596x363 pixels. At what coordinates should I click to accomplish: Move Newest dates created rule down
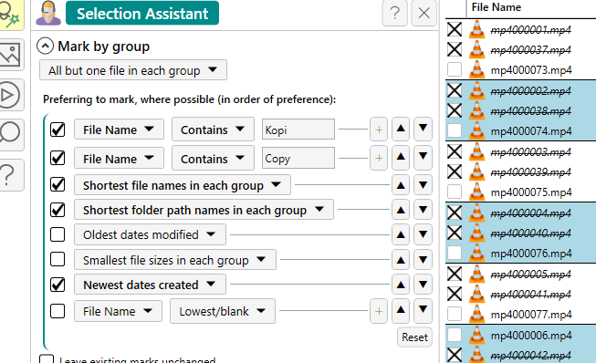pyautogui.click(x=423, y=285)
